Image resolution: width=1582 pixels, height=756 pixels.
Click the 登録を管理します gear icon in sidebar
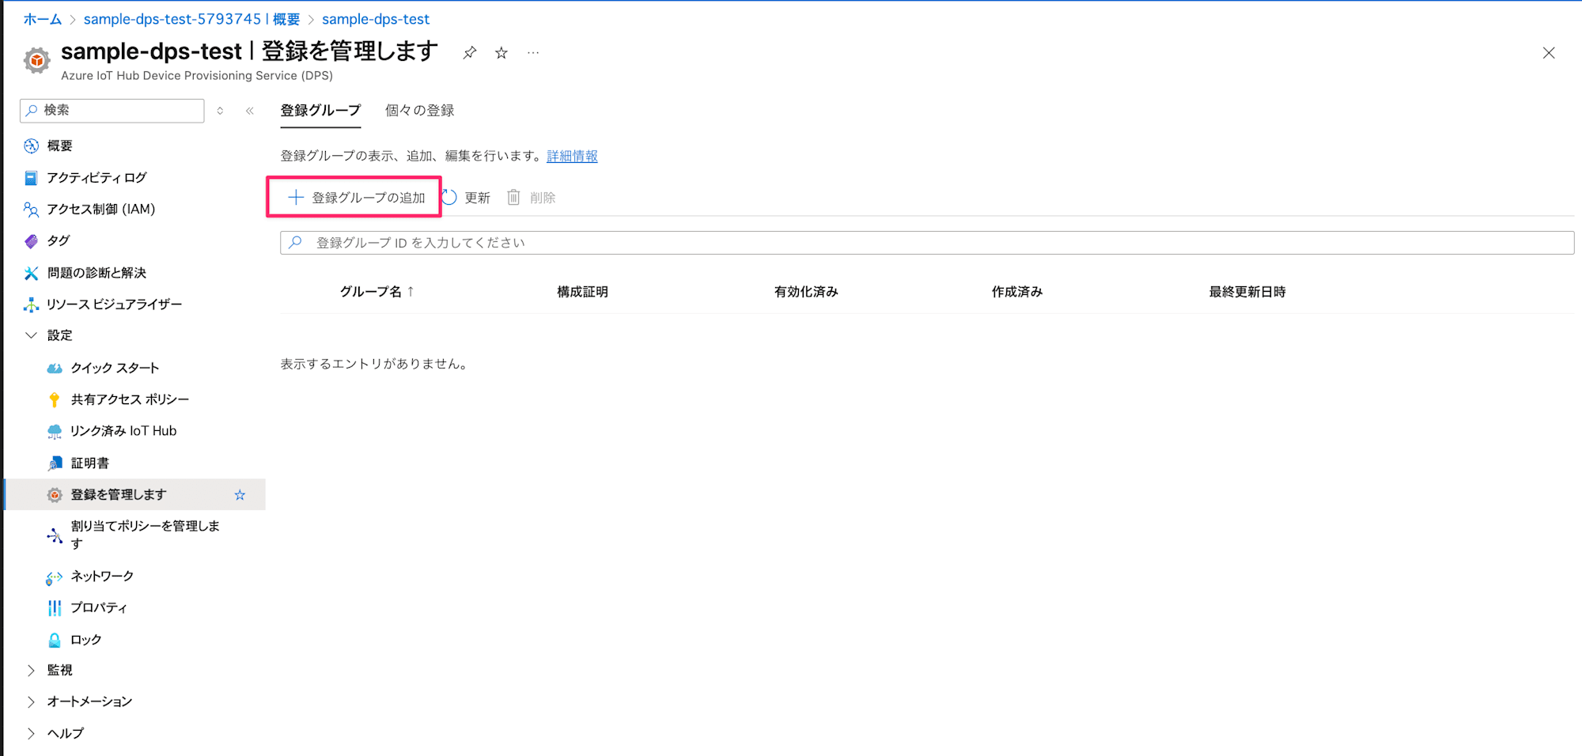pyautogui.click(x=55, y=495)
